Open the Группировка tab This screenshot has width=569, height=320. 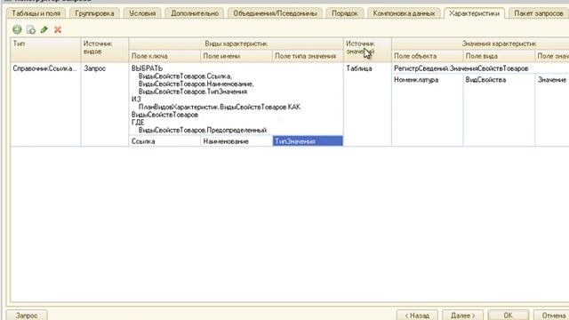tap(94, 13)
